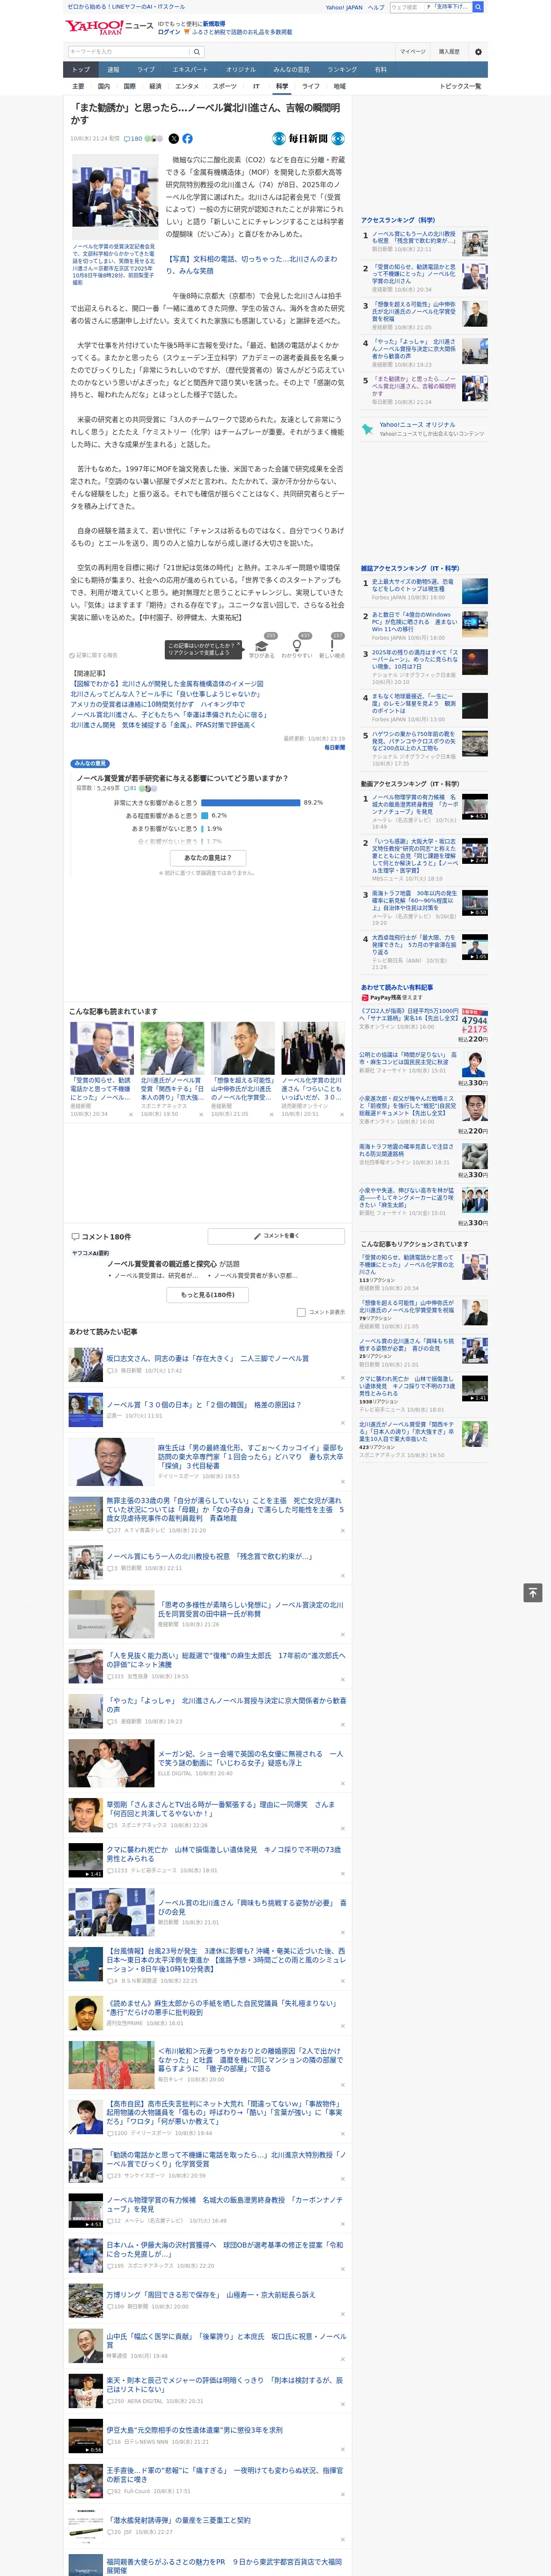Click into キーワードを入力 search field
The image size is (551, 2576).
point(129,52)
